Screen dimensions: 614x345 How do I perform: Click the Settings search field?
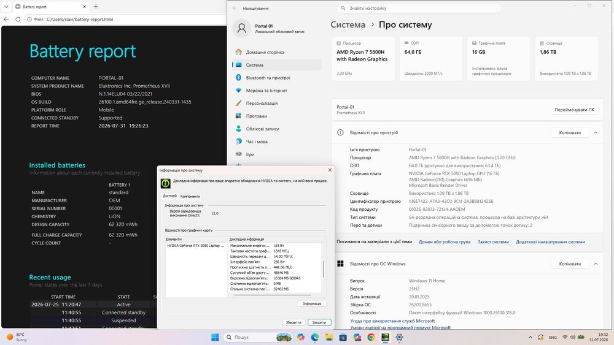tap(419, 8)
